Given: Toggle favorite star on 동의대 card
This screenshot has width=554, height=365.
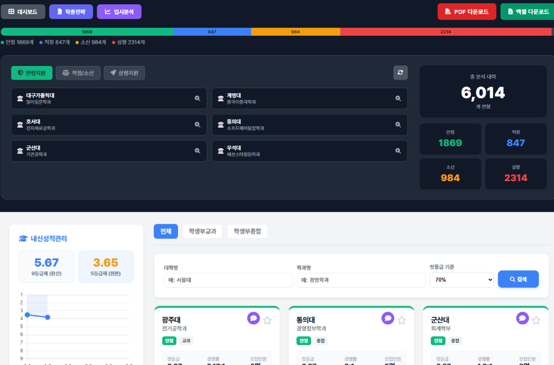Looking at the screenshot, I should pos(401,320).
